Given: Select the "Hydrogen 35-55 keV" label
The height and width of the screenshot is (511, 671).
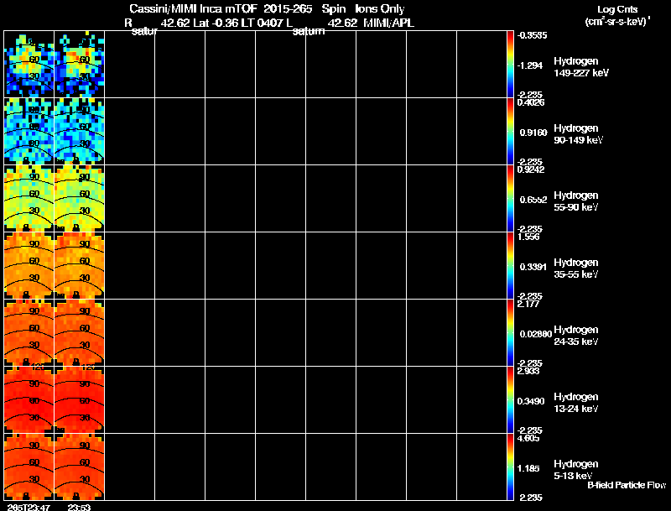Looking at the screenshot, I should pyautogui.click(x=576, y=269).
